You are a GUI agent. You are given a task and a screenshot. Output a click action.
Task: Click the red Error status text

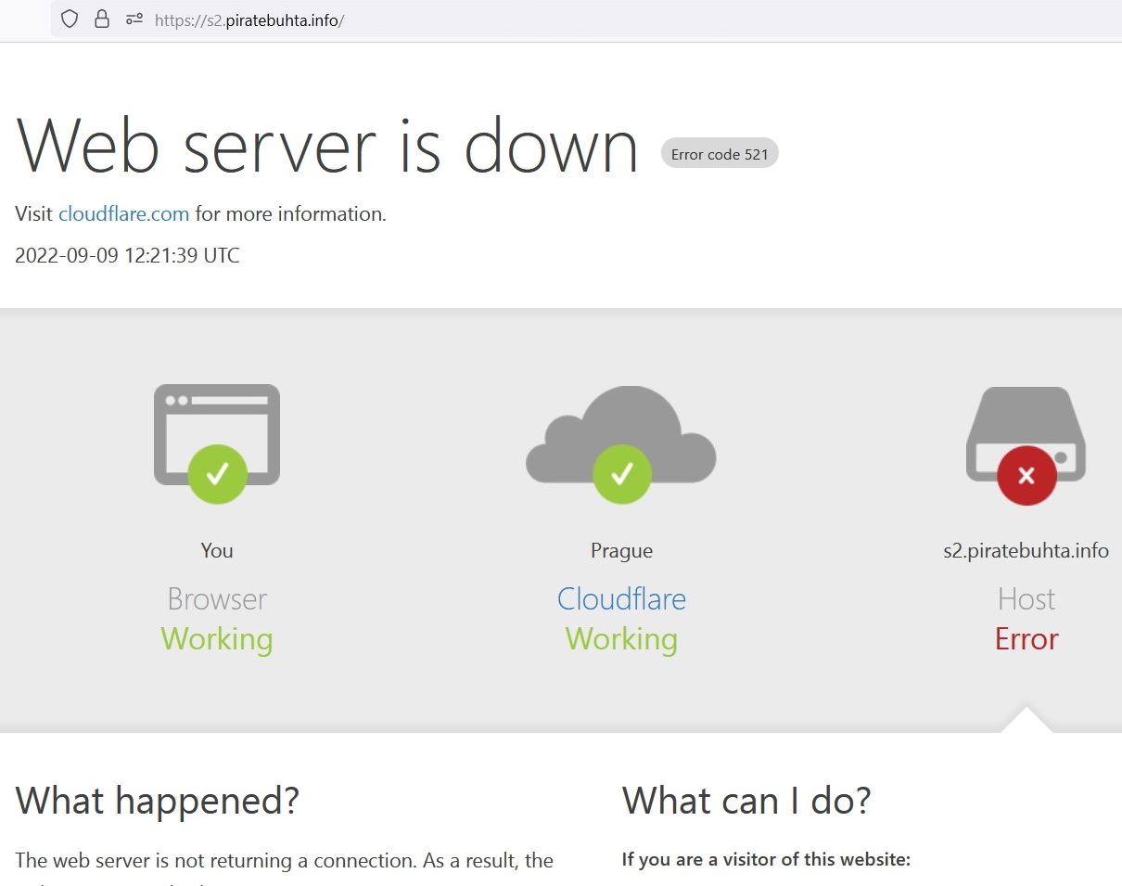[1026, 639]
